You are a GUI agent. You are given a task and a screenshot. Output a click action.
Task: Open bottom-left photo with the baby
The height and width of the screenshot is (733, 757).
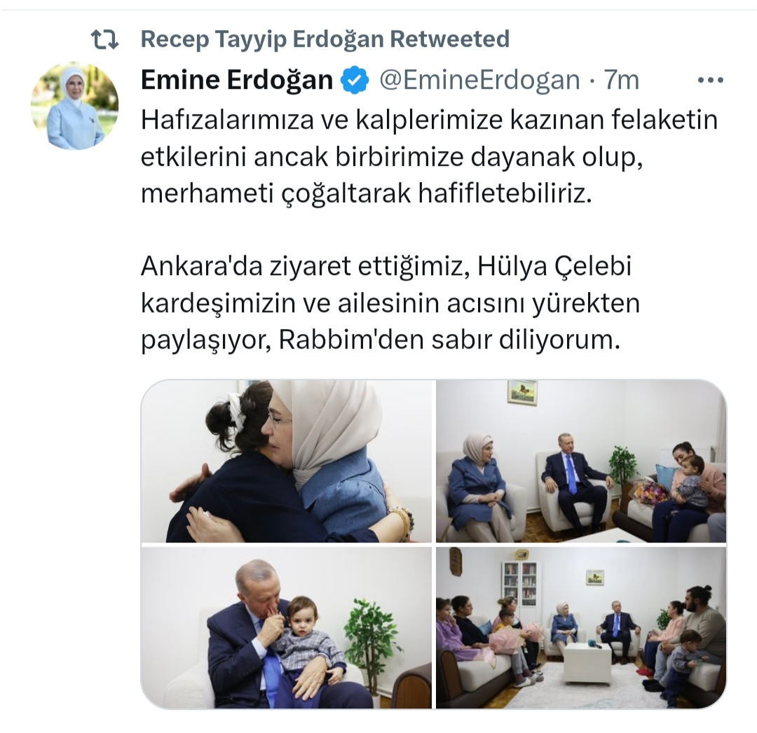click(x=286, y=627)
